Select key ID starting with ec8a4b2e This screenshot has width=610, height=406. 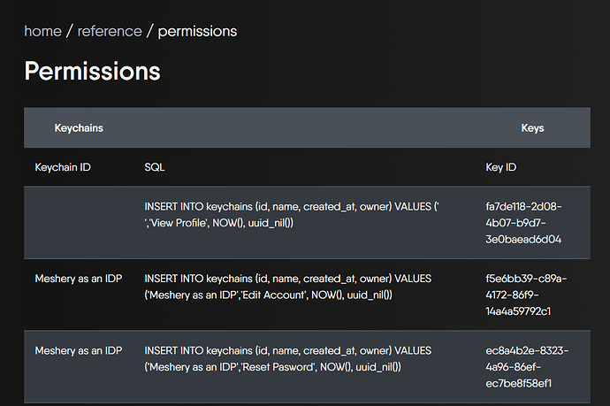[527, 367]
